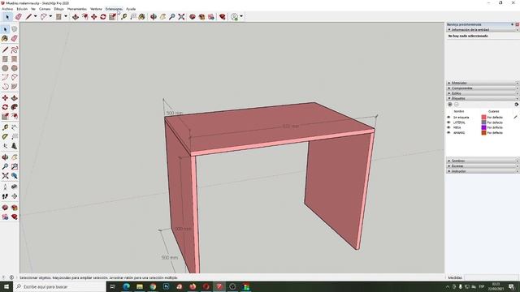Select the Follow Me tool in left toolbar
This screenshot has width=520, height=292.
[15, 107]
